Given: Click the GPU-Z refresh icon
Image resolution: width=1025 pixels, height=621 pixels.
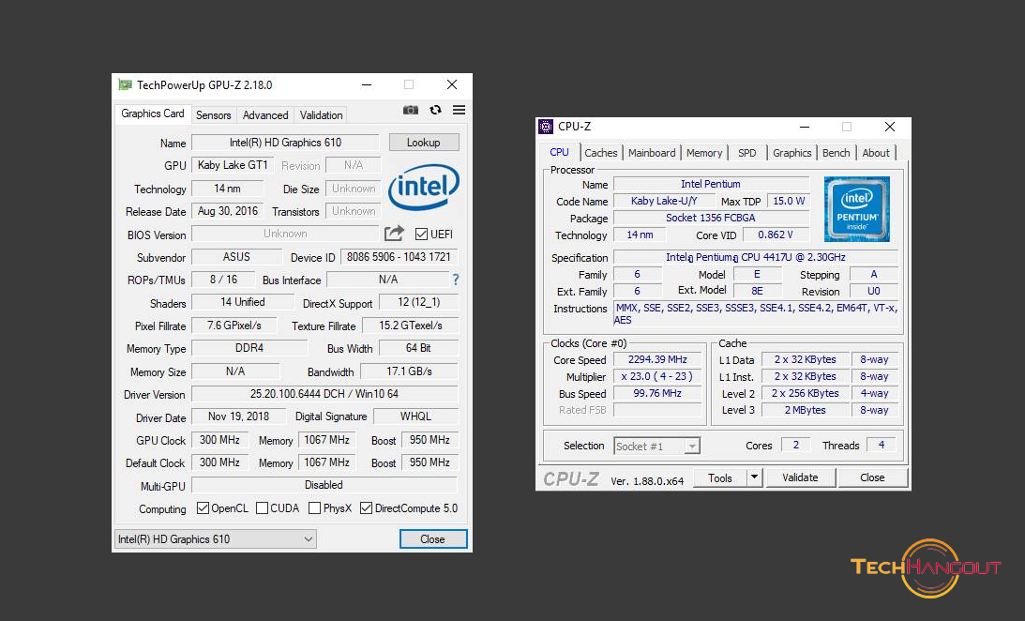Looking at the screenshot, I should (435, 110).
